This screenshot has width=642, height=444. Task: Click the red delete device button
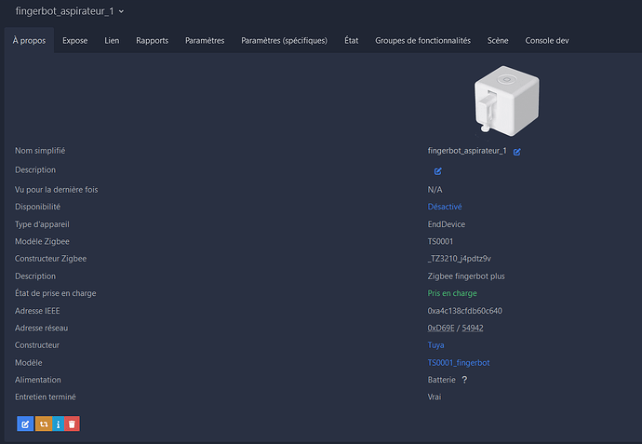coord(73,424)
